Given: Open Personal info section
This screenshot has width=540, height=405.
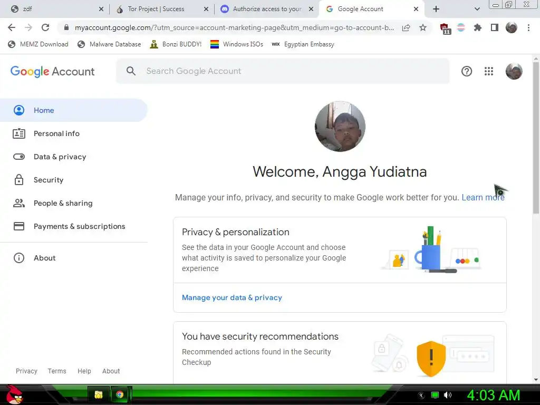Looking at the screenshot, I should (74, 133).
